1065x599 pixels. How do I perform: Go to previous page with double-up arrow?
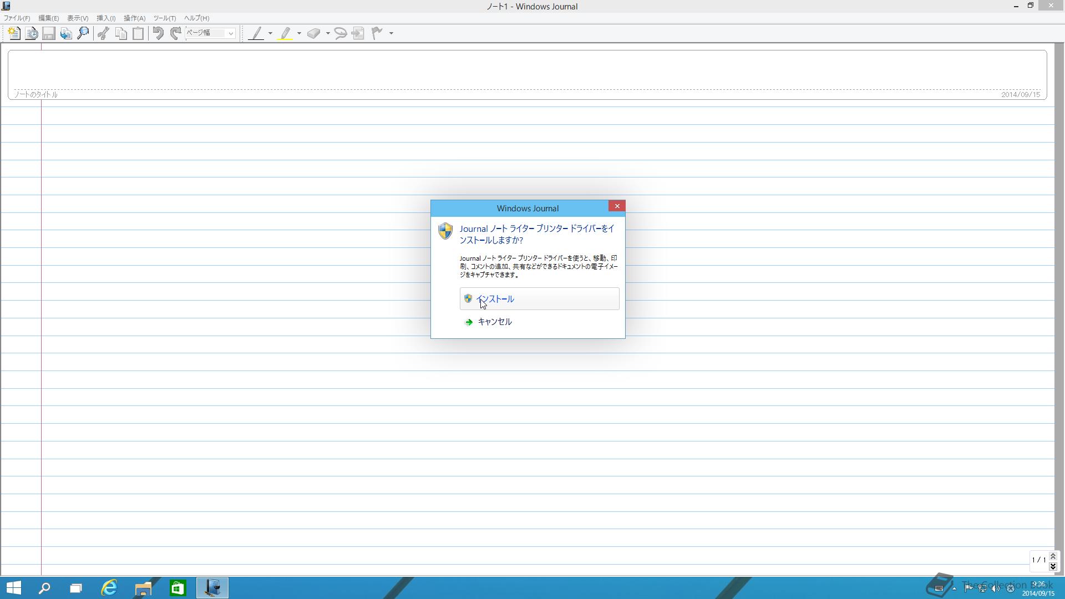pyautogui.click(x=1053, y=556)
